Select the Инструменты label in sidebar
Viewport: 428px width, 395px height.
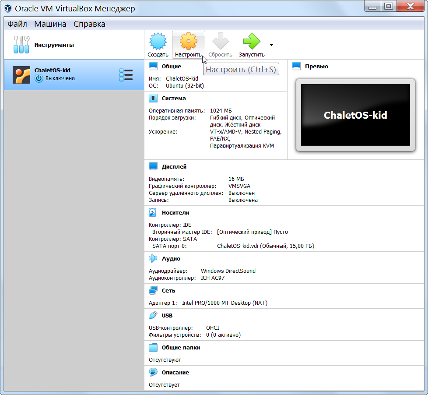click(54, 45)
